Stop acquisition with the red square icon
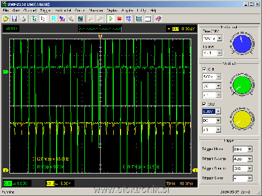 click(x=119, y=19)
